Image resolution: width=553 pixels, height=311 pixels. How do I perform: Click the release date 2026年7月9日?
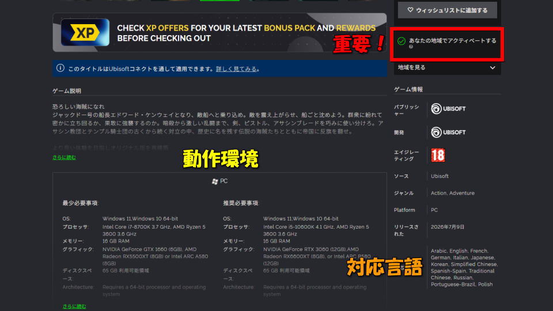pos(447,227)
